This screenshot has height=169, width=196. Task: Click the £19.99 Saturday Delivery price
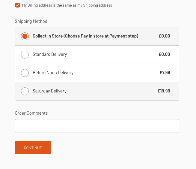click(164, 91)
